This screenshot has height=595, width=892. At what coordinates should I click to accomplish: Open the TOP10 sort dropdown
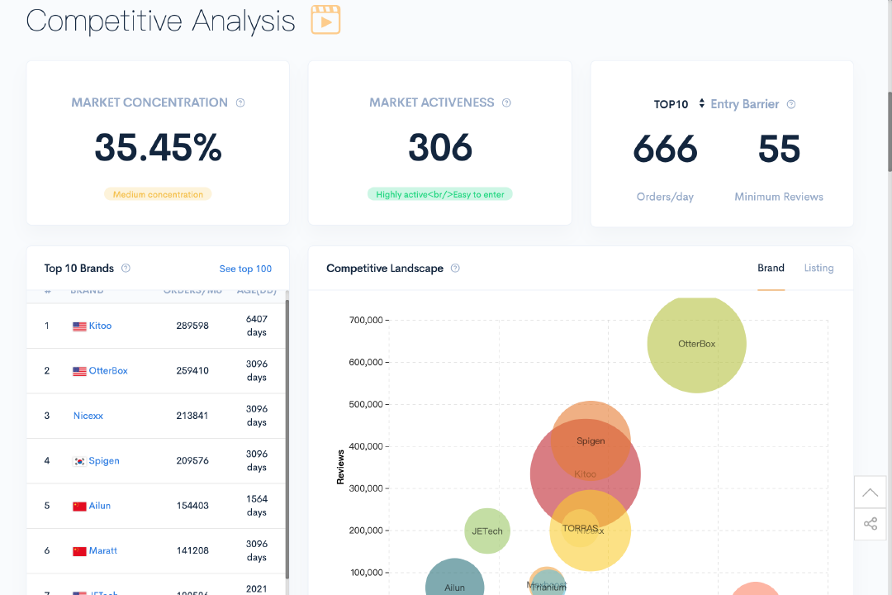679,104
